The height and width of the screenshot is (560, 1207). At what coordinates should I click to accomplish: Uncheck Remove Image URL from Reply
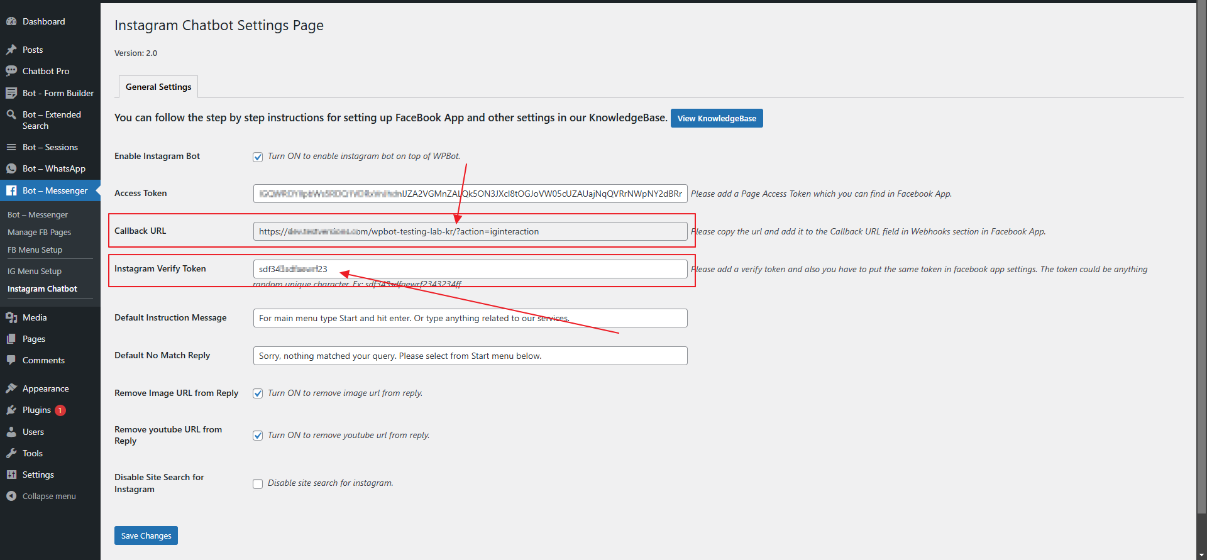(x=258, y=393)
